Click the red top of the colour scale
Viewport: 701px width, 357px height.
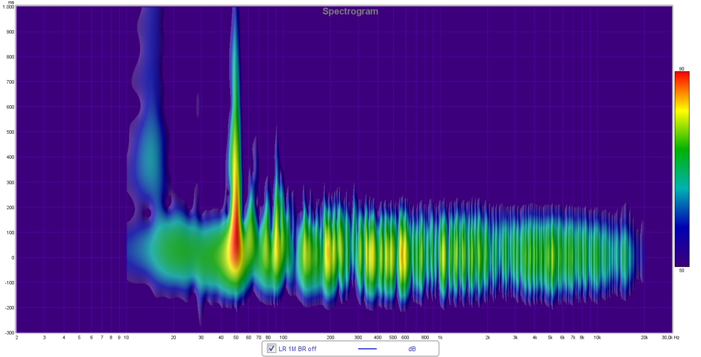coord(681,77)
